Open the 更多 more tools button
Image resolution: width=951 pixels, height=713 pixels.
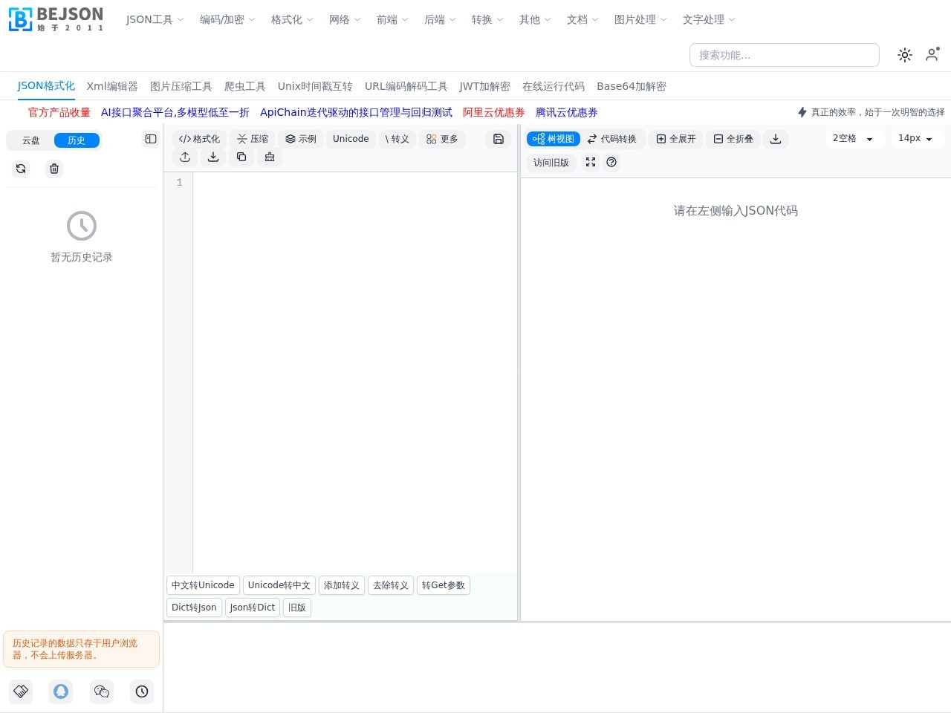tap(442, 139)
